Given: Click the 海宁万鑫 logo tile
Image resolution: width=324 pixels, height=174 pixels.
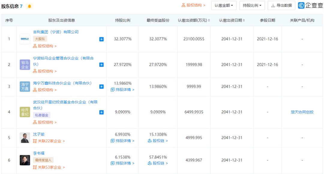Looking at the screenshot, I should tap(25, 87).
